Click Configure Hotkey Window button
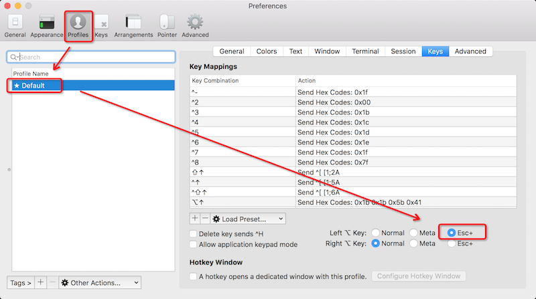Image resolution: width=536 pixels, height=299 pixels. [x=419, y=276]
